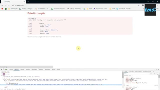Screen dimensions: 160x90
Task: Click the html breadcrumb item
Action: tap(1, 89)
